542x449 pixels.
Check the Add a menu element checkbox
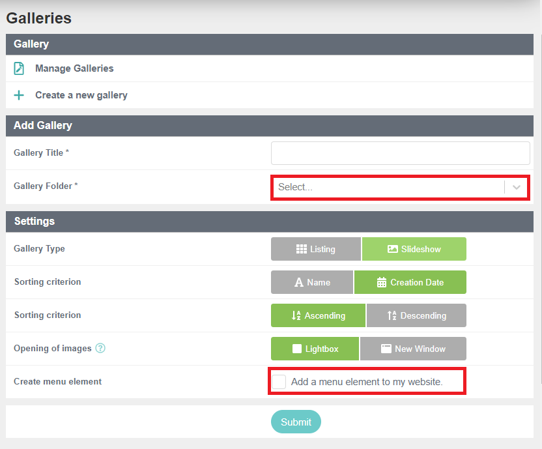click(279, 382)
